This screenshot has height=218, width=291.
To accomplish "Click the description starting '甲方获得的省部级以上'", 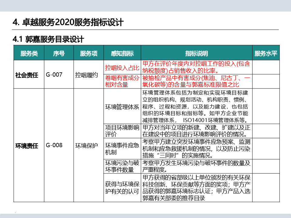I will point(196,188).
